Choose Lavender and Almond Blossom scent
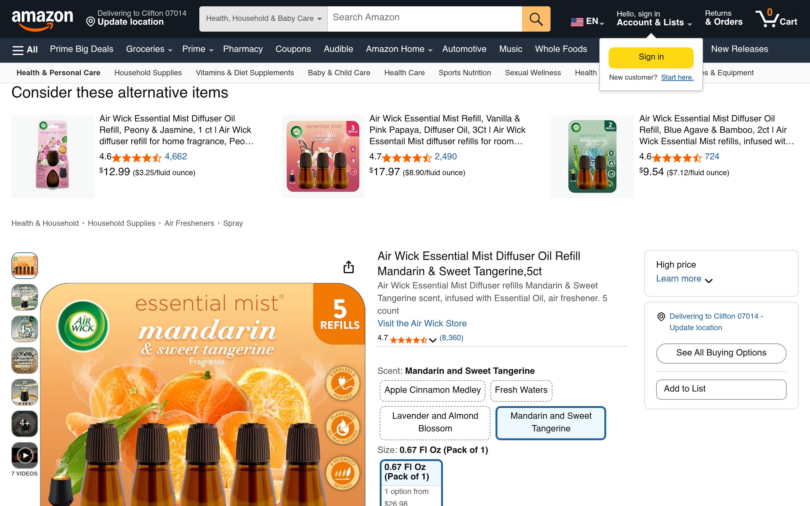This screenshot has width=810, height=506. tap(435, 422)
